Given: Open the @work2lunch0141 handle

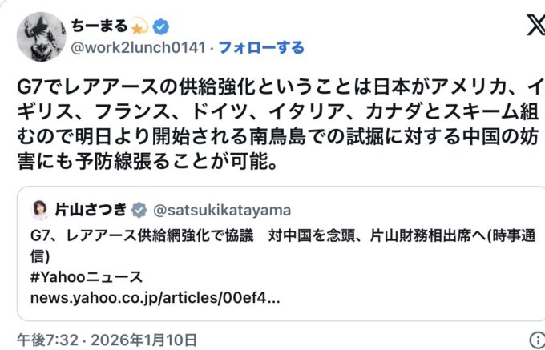Looking at the screenshot, I should click(x=139, y=48).
